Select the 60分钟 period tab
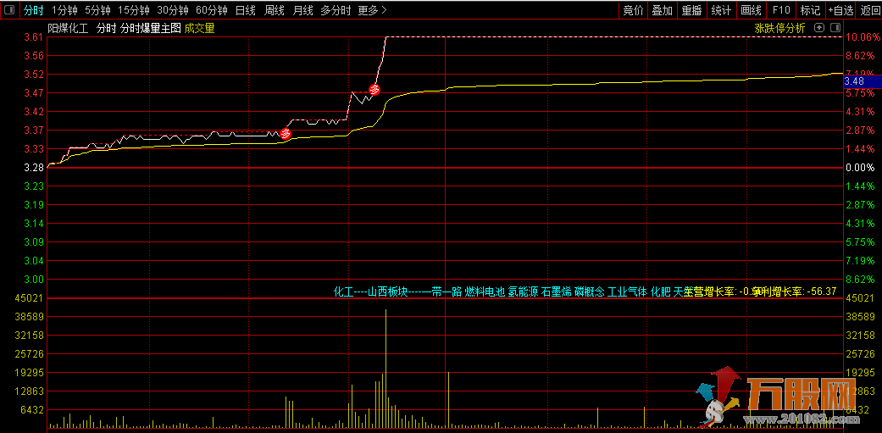Viewport: 882px width, 433px height. [x=212, y=10]
